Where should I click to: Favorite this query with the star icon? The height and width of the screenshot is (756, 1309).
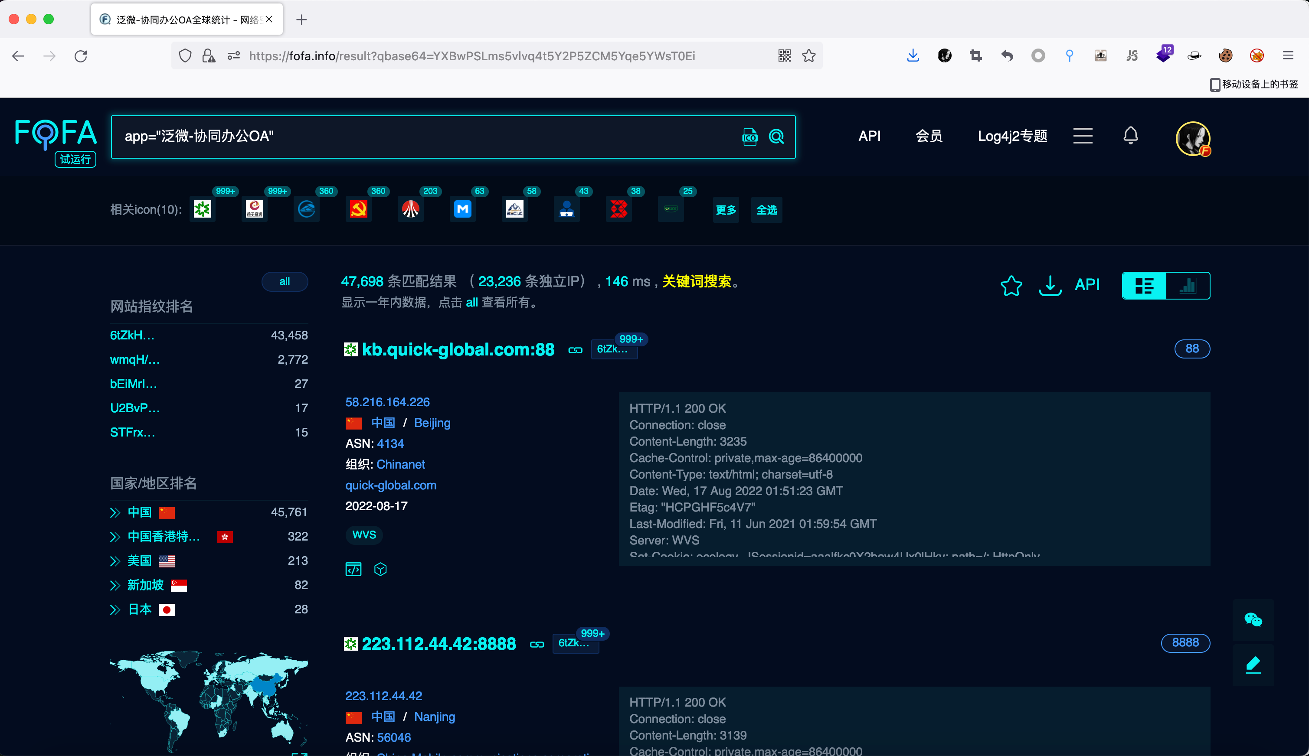click(1011, 285)
